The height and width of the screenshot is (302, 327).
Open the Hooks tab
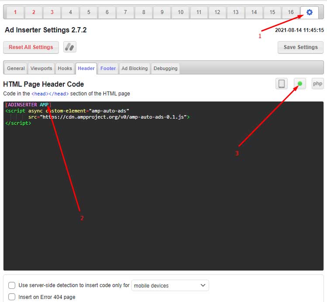point(65,68)
